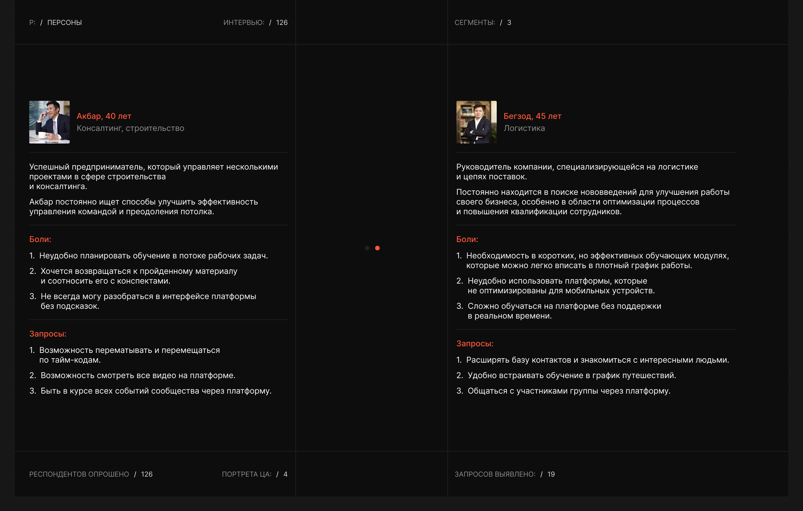Click РЕСПОНДЕНТОВ ОПРОШЕНО 126 footer stat
The image size is (803, 511).
point(91,474)
